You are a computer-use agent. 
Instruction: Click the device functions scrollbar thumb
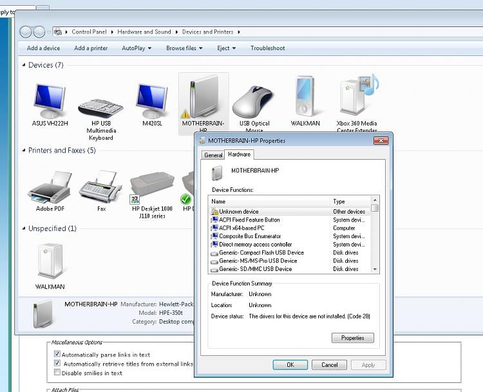click(x=375, y=208)
